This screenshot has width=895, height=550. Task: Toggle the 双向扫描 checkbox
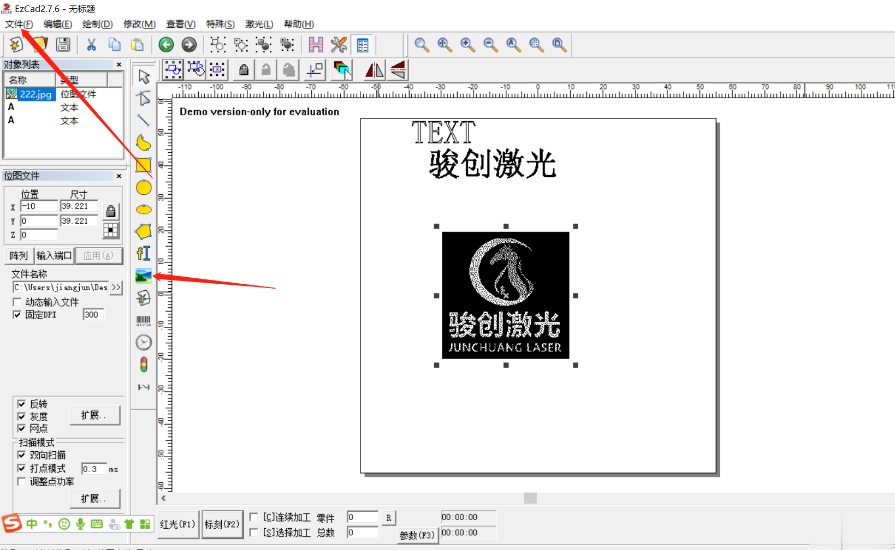pos(21,455)
